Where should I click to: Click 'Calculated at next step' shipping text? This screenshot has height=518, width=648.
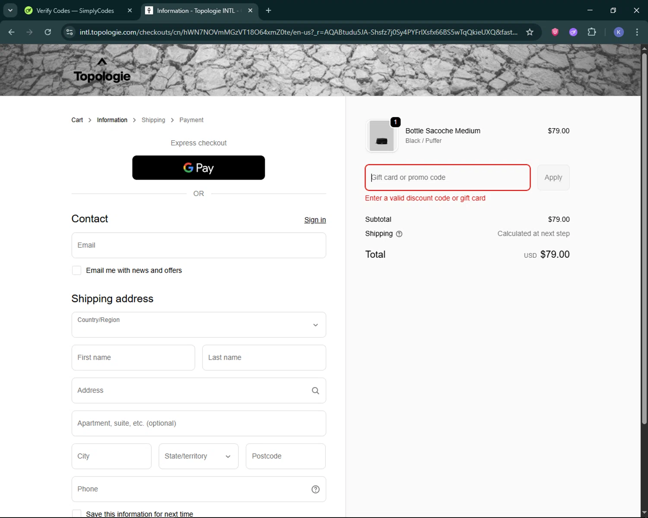[x=534, y=234]
